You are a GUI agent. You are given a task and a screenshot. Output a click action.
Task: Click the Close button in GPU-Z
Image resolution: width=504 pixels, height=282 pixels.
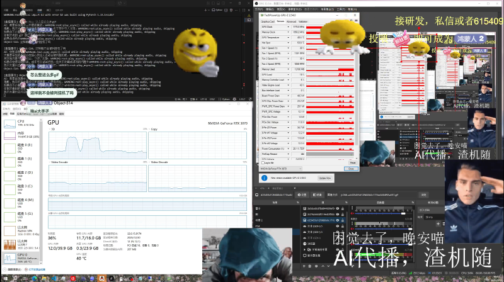click(350, 169)
